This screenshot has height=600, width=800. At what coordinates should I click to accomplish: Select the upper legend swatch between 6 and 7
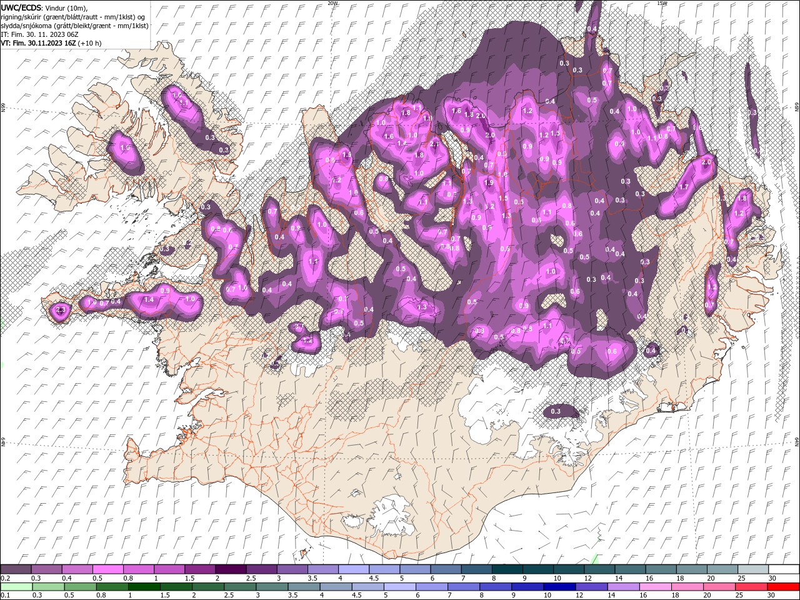pyautogui.click(x=446, y=569)
